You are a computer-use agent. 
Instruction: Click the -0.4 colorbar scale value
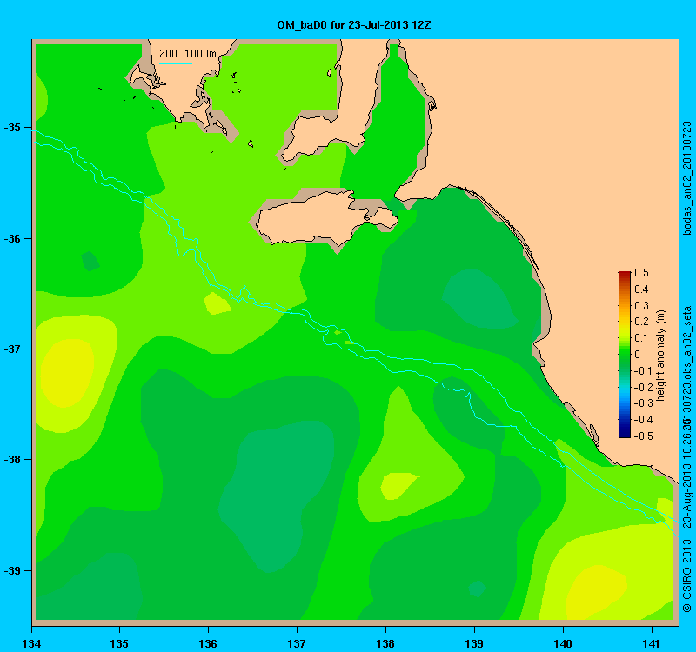pos(643,420)
